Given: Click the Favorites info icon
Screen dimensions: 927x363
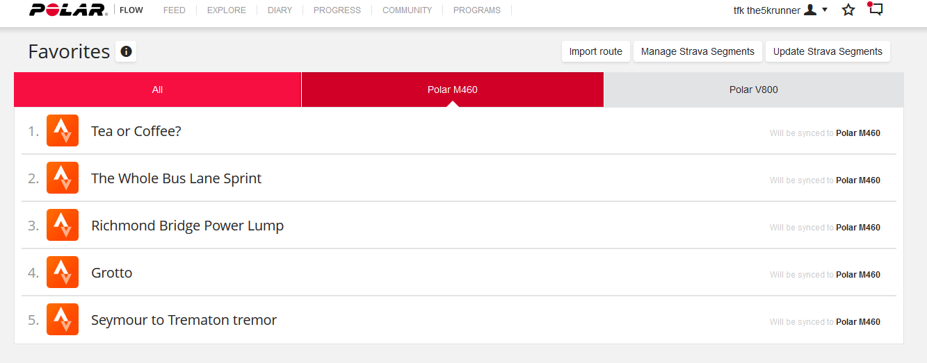Looking at the screenshot, I should pos(126,52).
